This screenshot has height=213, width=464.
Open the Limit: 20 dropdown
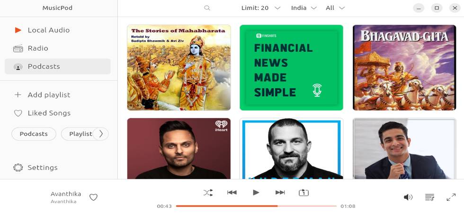(261, 8)
